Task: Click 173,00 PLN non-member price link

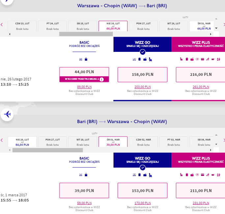Action: 143,203
